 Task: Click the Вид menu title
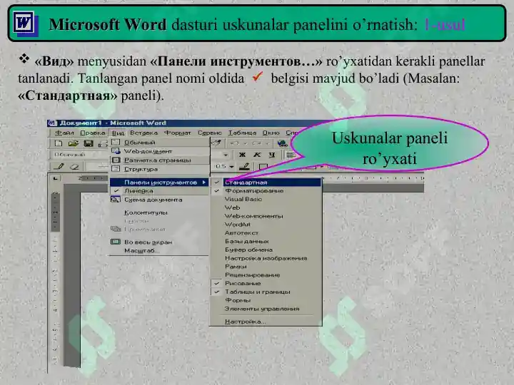[x=118, y=133]
